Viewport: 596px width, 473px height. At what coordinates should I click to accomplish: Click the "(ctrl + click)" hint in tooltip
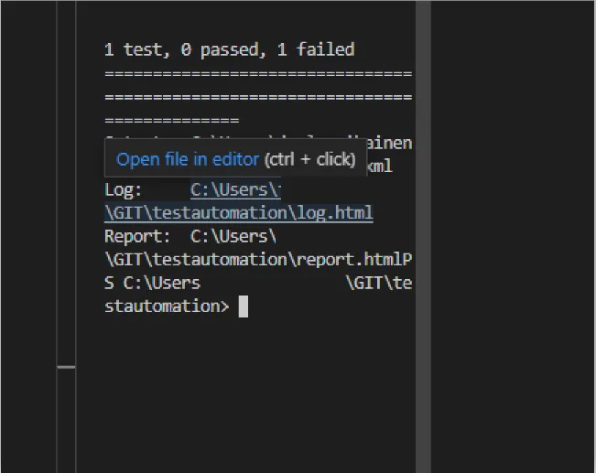pos(309,159)
